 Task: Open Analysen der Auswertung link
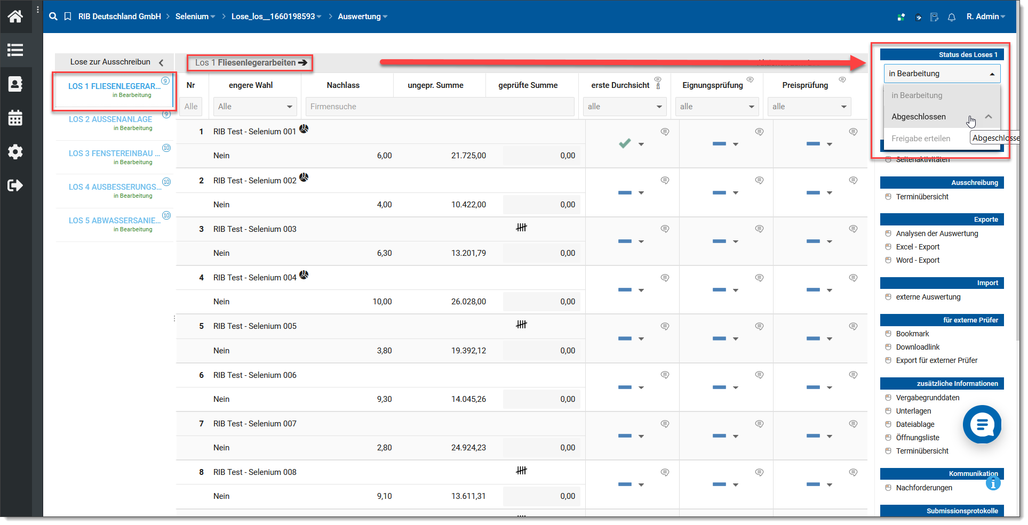(x=937, y=233)
